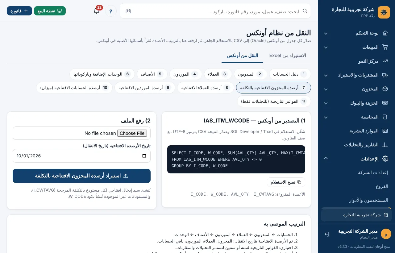The image size is (395, 253).
Task: Click the home icon beside لوحة التحكم
Action: [385, 33]
